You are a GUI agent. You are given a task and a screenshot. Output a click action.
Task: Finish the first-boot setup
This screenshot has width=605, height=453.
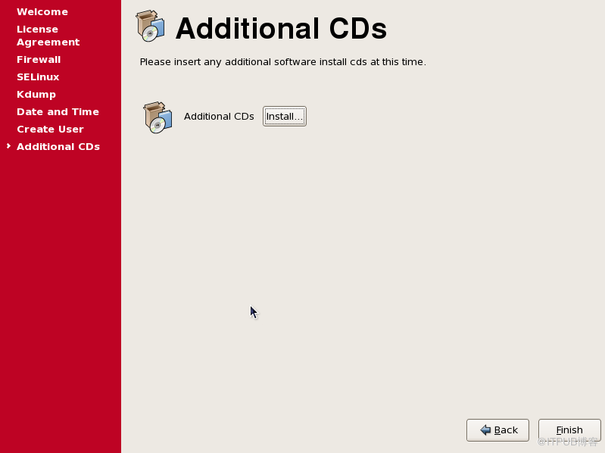click(569, 430)
